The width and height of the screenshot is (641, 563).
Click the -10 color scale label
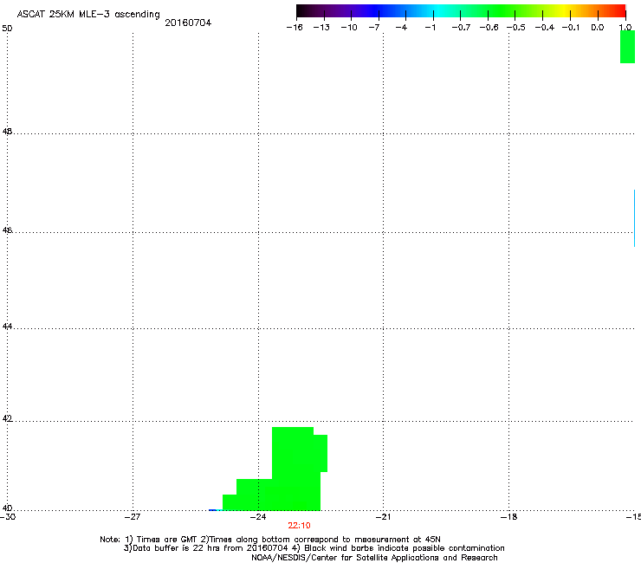[349, 28]
